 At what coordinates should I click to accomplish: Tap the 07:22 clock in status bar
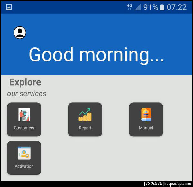[x=177, y=7]
